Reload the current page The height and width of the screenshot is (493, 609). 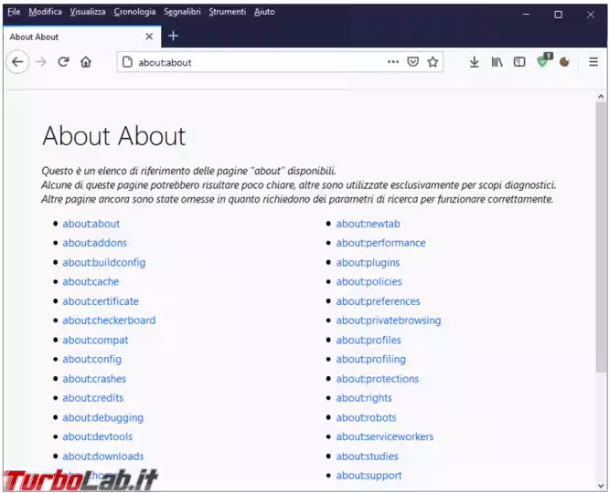63,62
